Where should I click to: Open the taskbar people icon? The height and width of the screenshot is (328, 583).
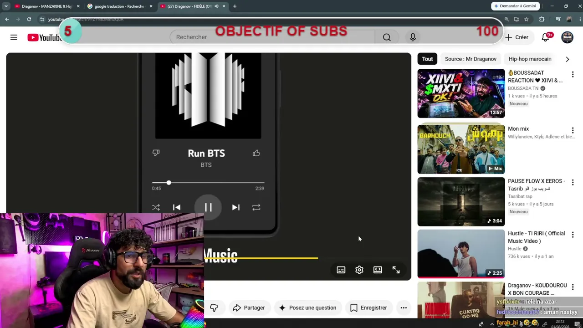tap(481, 324)
